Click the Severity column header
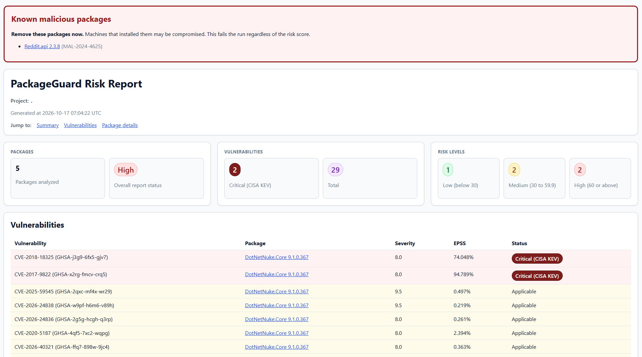Screen dimensions: 642x357 [x=405, y=243]
